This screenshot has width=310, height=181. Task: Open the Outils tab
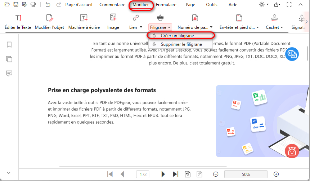coord(212,5)
